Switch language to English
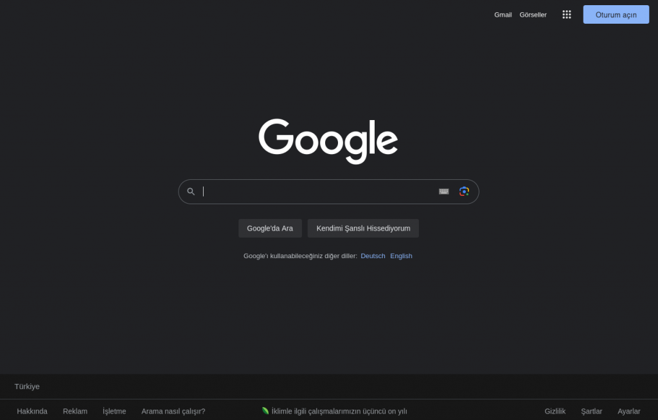Image resolution: width=658 pixels, height=420 pixels. [x=401, y=256]
